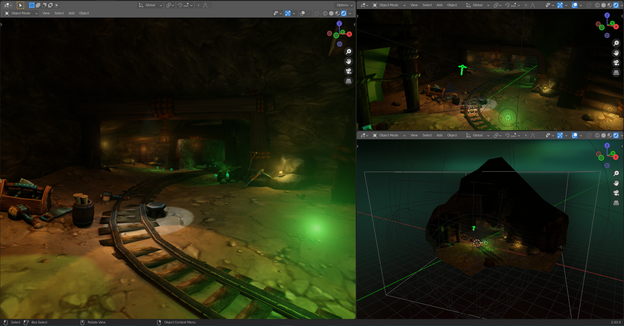
Task: Toggle proportional editing in main viewport
Action: [x=198, y=5]
